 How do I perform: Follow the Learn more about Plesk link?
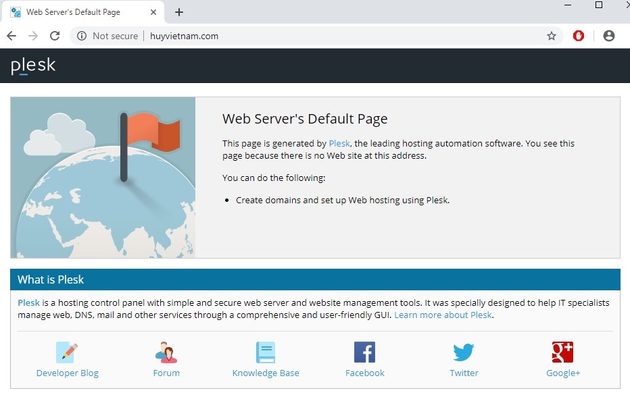pos(443,315)
